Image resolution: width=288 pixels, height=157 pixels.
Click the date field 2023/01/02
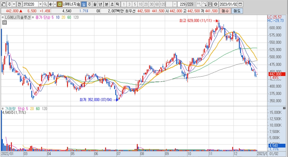pos(228,4)
